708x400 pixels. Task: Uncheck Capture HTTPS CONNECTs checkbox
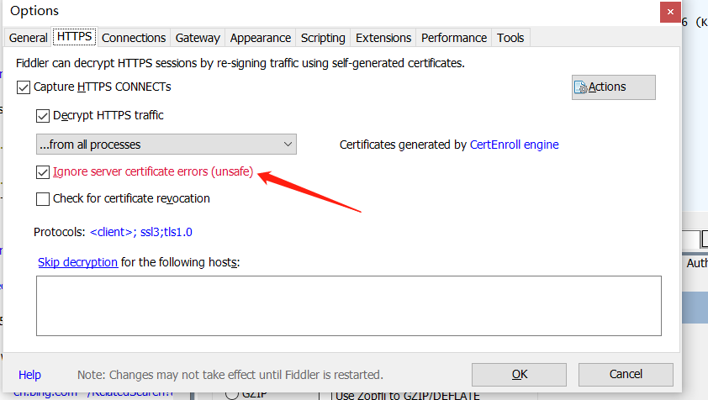point(24,87)
